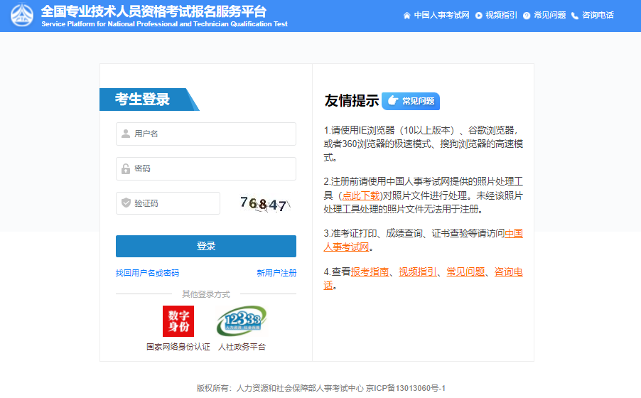The width and height of the screenshot is (641, 398).
Task: Click the 验证码 verification code field
Action: click(x=168, y=203)
